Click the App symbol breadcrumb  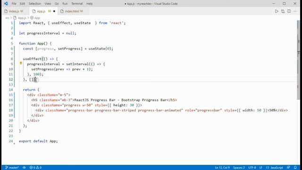37,18
